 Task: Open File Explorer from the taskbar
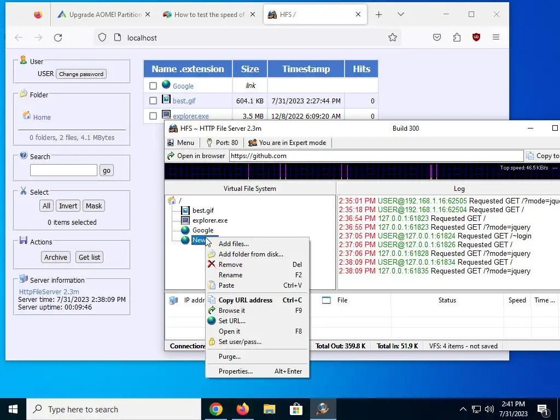coord(269,409)
